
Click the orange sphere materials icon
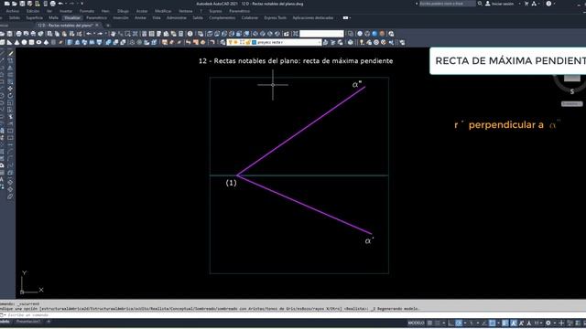(383, 34)
